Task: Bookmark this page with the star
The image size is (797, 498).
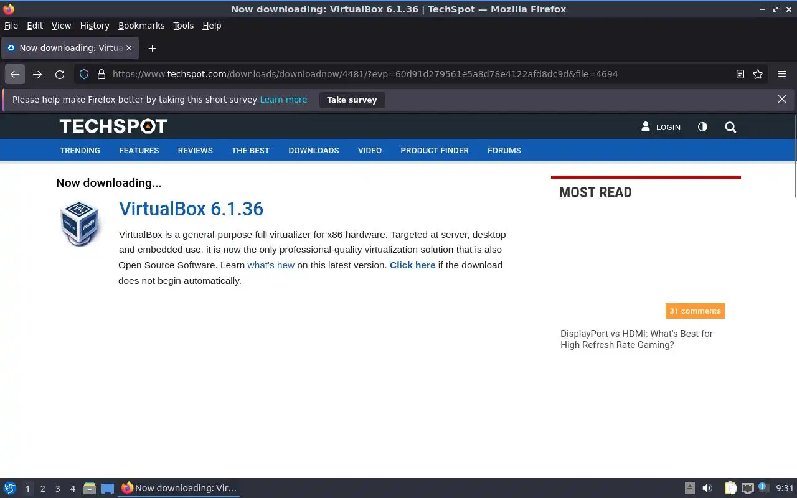Action: coord(758,74)
